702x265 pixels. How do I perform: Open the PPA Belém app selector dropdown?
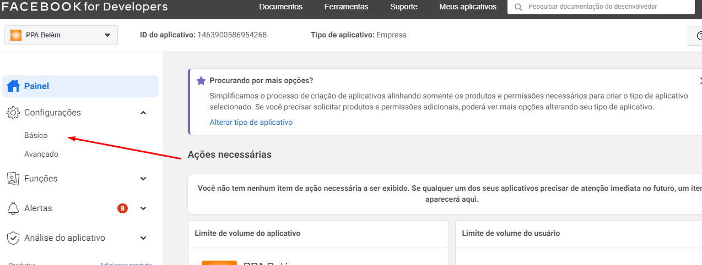point(61,35)
